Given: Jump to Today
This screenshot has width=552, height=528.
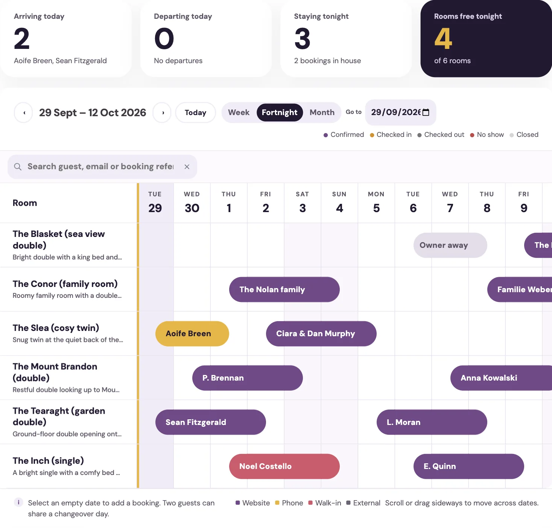Looking at the screenshot, I should pyautogui.click(x=196, y=112).
